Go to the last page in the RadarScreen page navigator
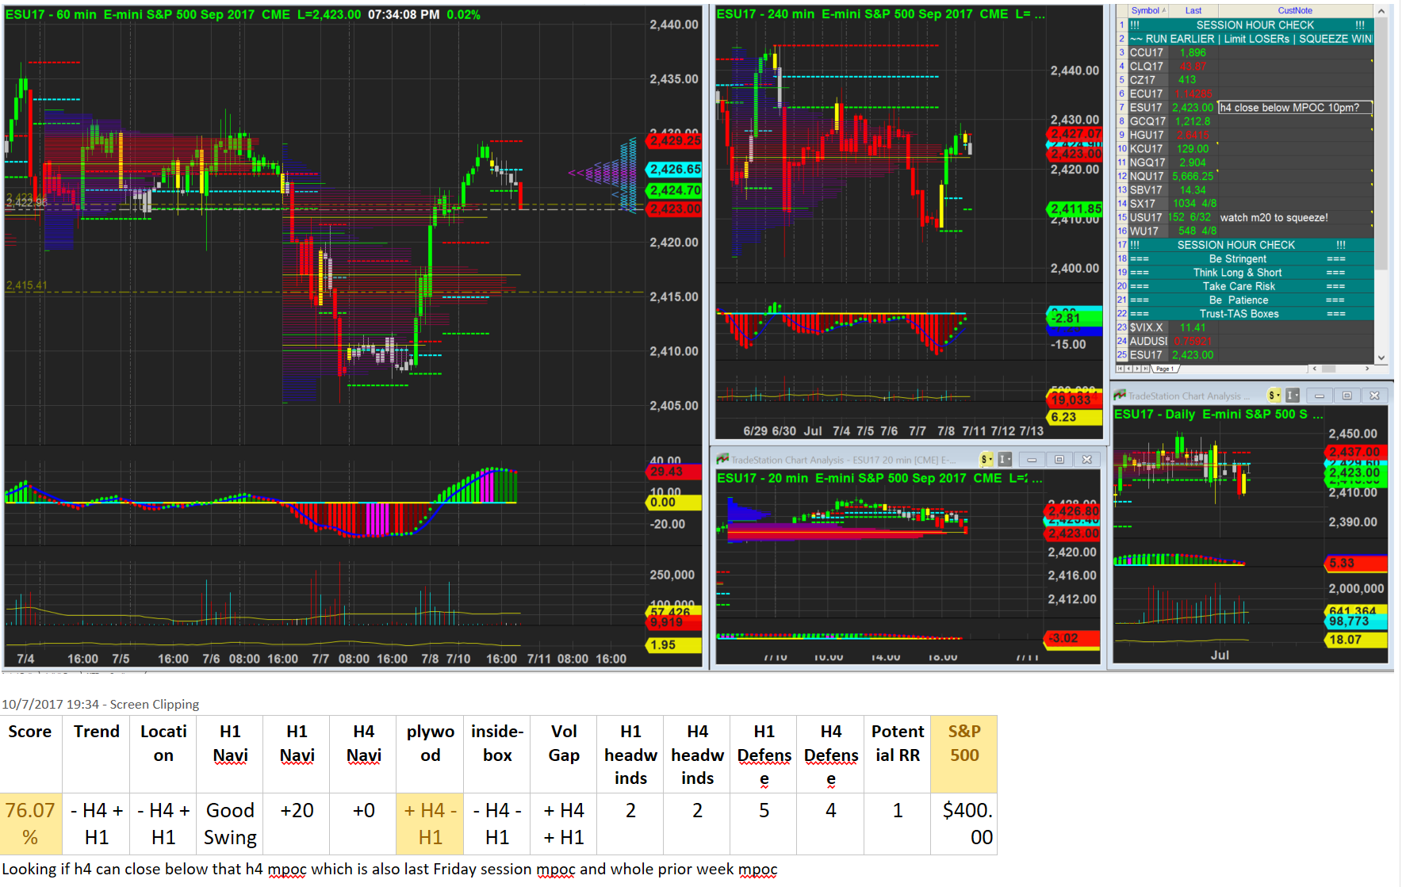Image resolution: width=1406 pixels, height=887 pixels. pos(1145,369)
